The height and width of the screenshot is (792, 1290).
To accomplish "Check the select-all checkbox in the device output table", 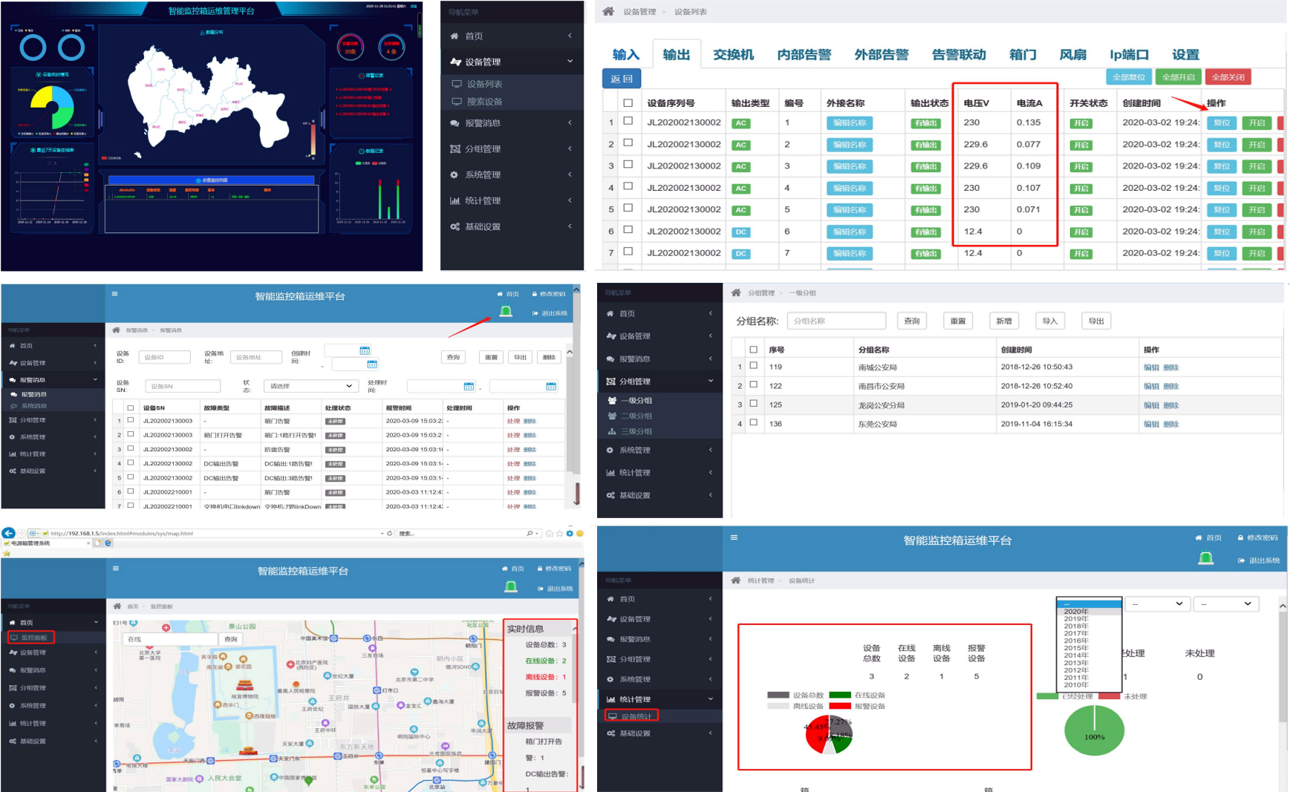I will point(628,103).
